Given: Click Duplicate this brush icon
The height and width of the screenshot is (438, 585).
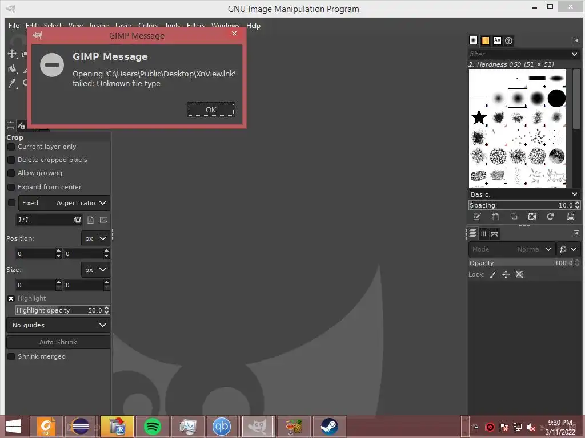Looking at the screenshot, I should coord(514,217).
